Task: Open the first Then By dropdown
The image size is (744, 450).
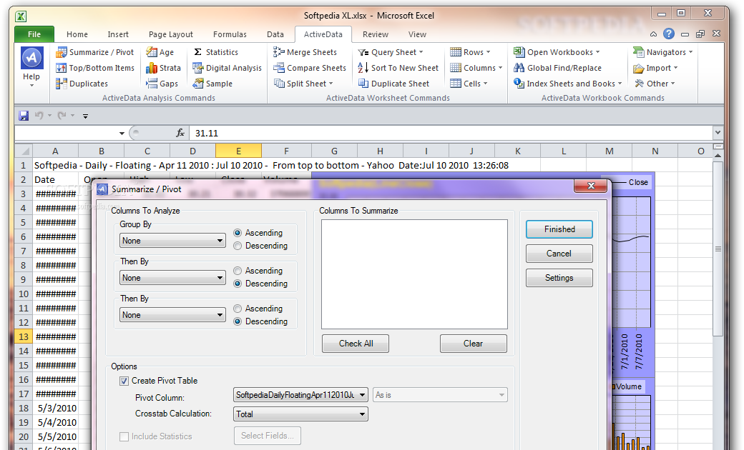Action: coord(172,278)
